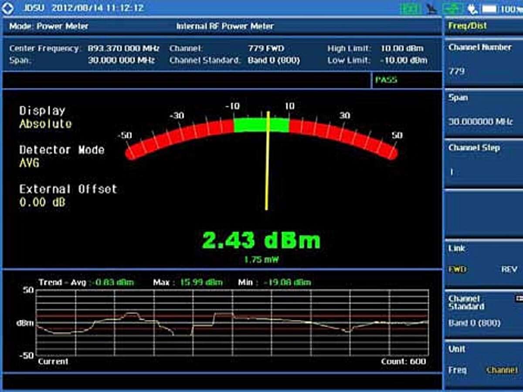
Task: Select REV link direction
Action: [x=509, y=269]
